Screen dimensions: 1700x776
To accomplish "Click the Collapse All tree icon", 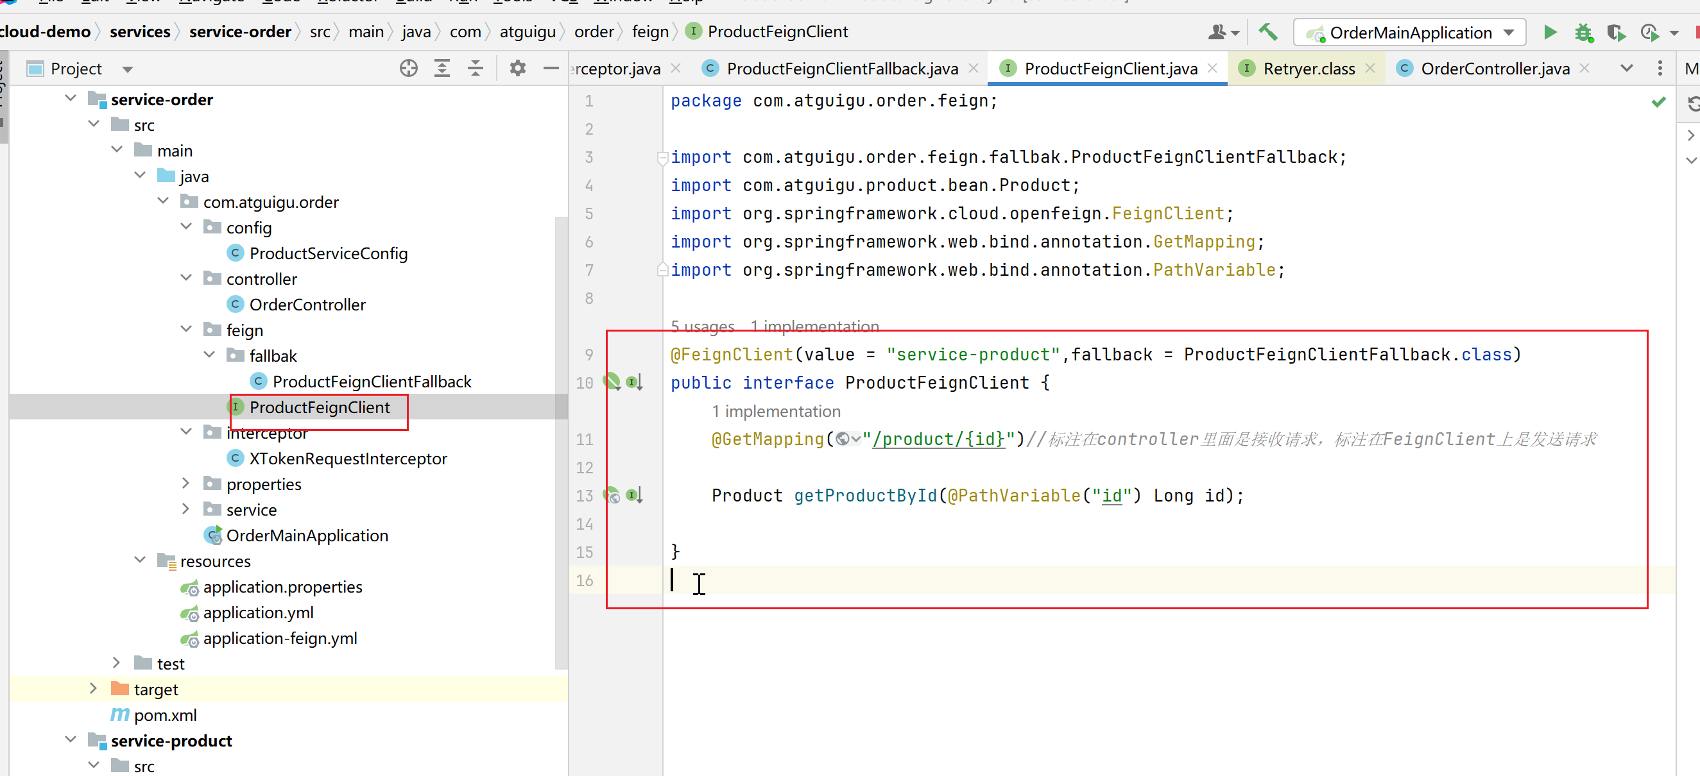I will 475,68.
